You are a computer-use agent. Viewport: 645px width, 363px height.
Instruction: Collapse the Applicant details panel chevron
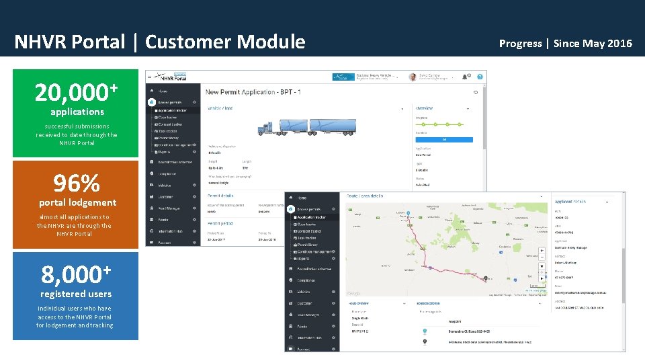click(607, 202)
